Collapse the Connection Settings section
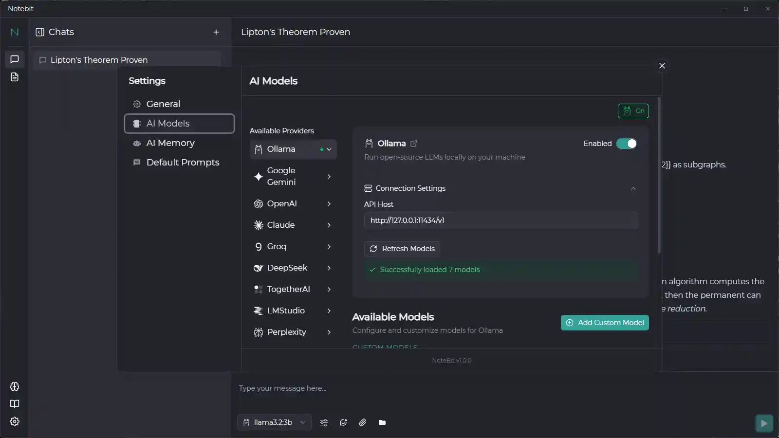Image resolution: width=779 pixels, height=438 pixels. 633,188
